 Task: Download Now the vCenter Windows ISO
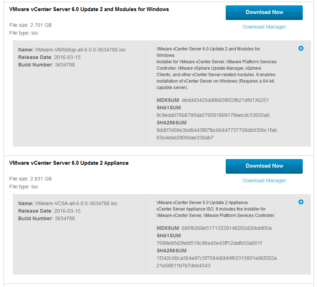264,13
